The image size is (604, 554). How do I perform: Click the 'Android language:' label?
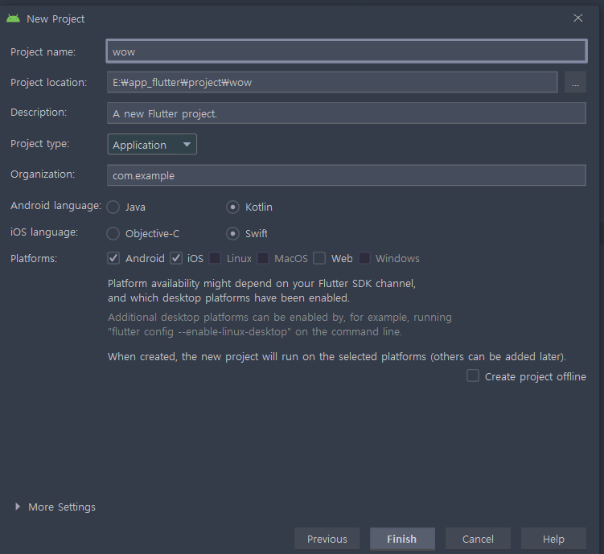[x=55, y=206]
